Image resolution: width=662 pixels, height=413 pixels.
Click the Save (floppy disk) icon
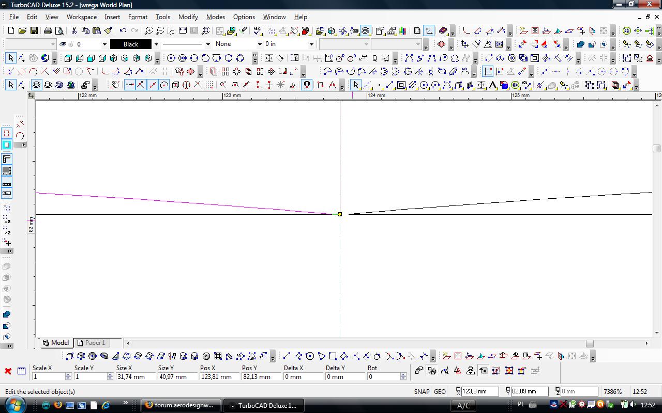tap(34, 31)
